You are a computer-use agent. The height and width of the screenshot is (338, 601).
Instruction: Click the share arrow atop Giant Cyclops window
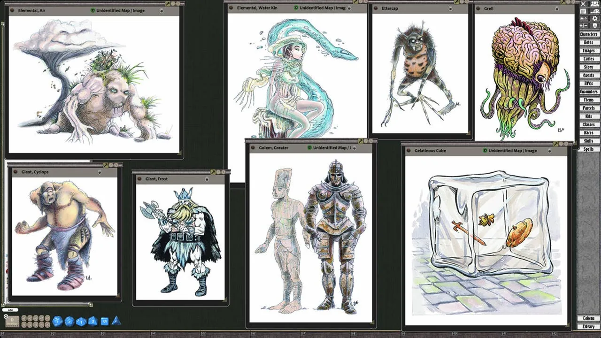click(106, 165)
